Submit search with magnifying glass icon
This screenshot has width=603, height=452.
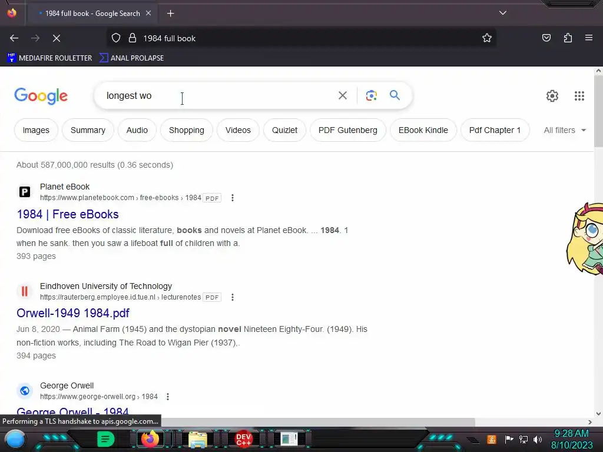(x=395, y=95)
